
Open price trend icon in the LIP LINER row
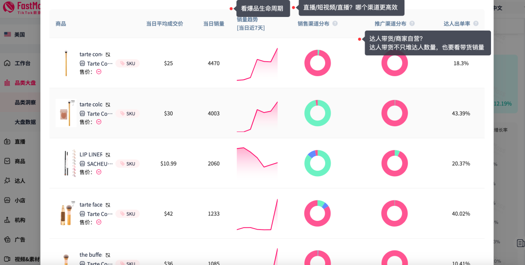[99, 172]
